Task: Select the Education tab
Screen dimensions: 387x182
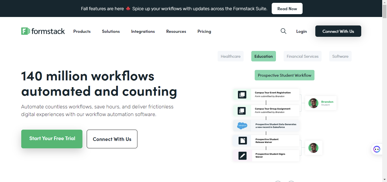Action: tap(263, 56)
